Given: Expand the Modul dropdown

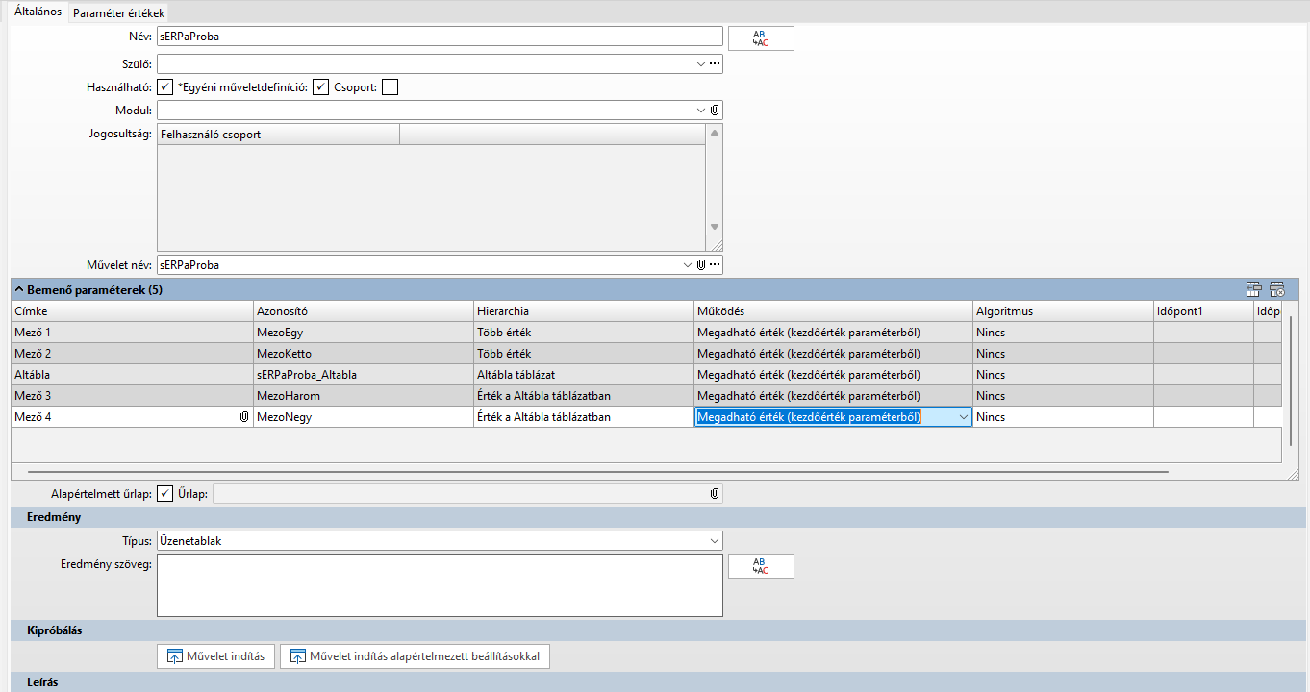Looking at the screenshot, I should pyautogui.click(x=701, y=111).
